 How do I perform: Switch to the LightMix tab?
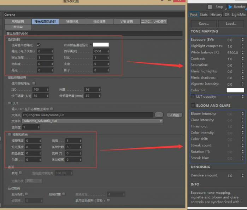click(239, 15)
